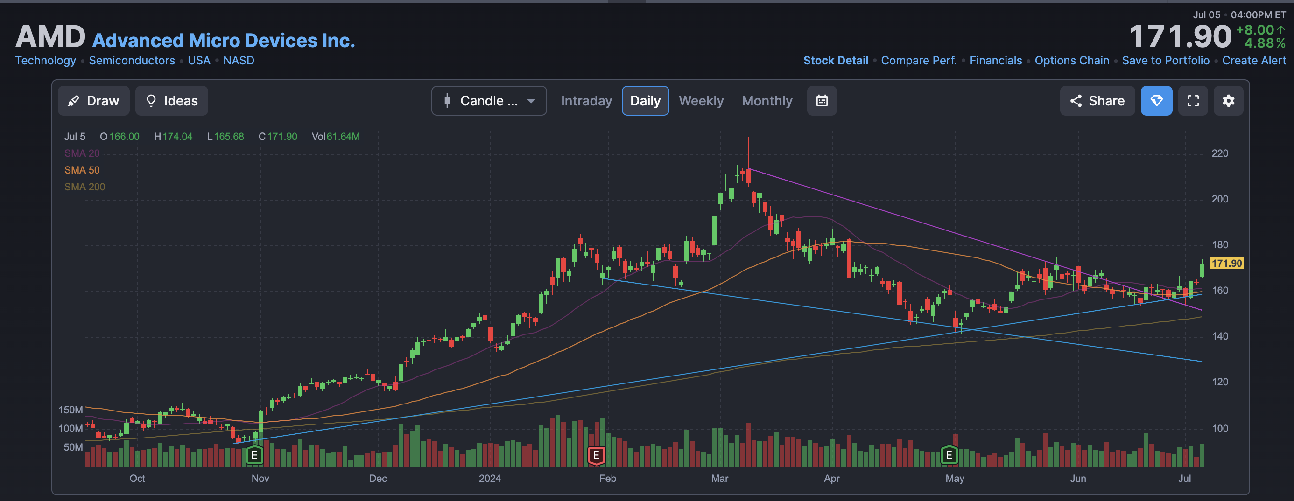The height and width of the screenshot is (501, 1294).
Task: Open the Semiconductors industry link
Action: point(132,60)
